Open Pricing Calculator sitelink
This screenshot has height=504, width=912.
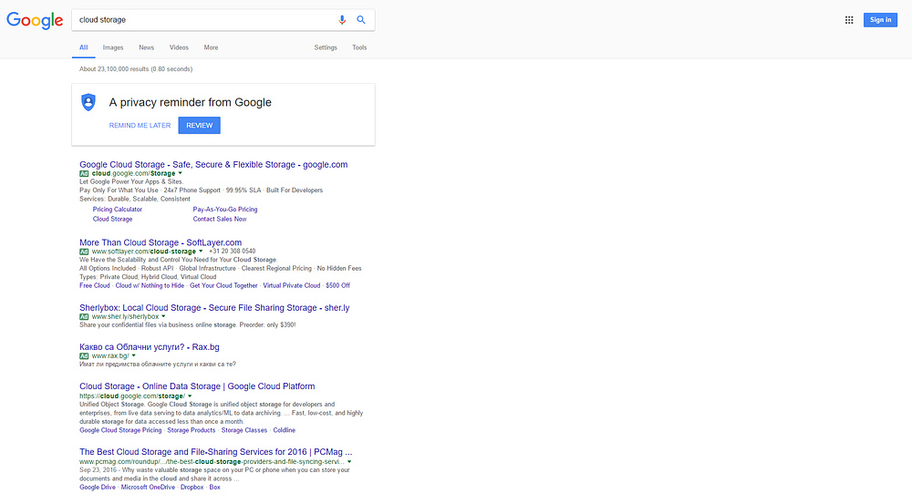point(118,210)
